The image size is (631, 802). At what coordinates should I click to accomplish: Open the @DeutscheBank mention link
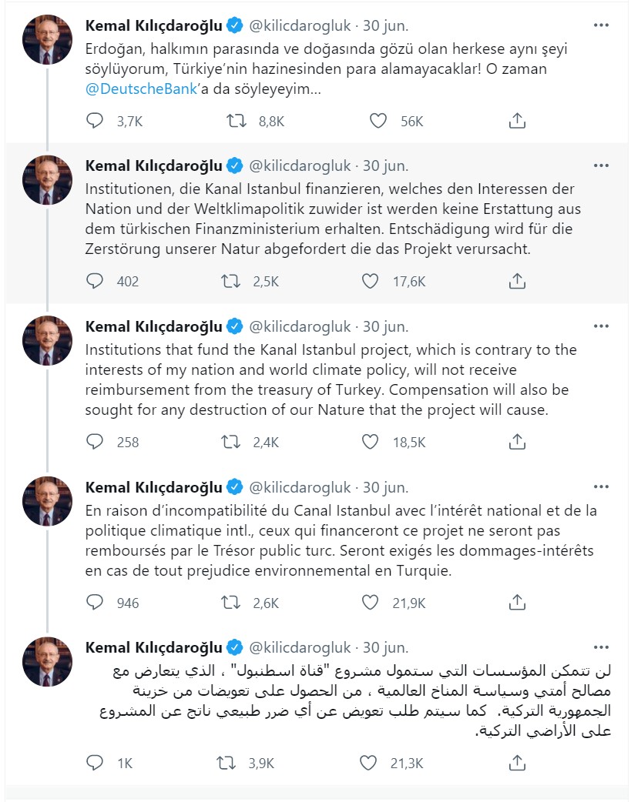[x=141, y=89]
